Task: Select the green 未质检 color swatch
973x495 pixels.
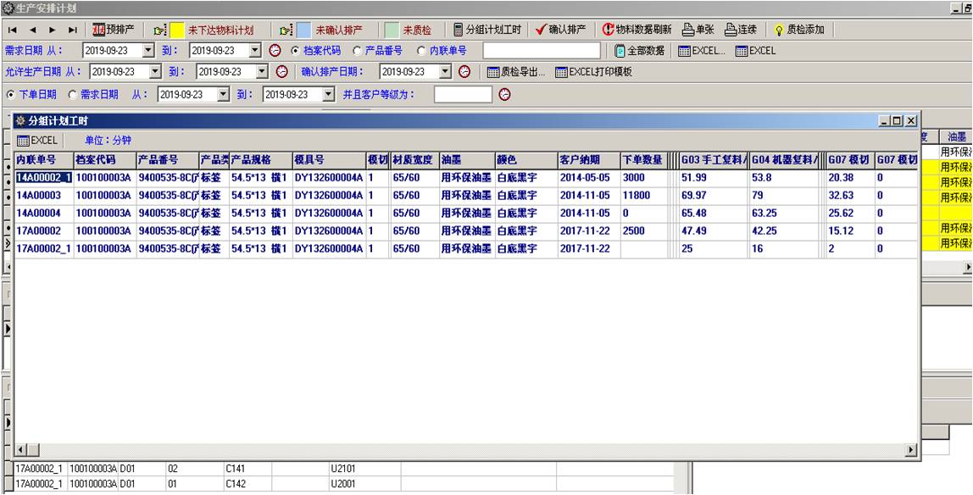Action: pos(391,30)
